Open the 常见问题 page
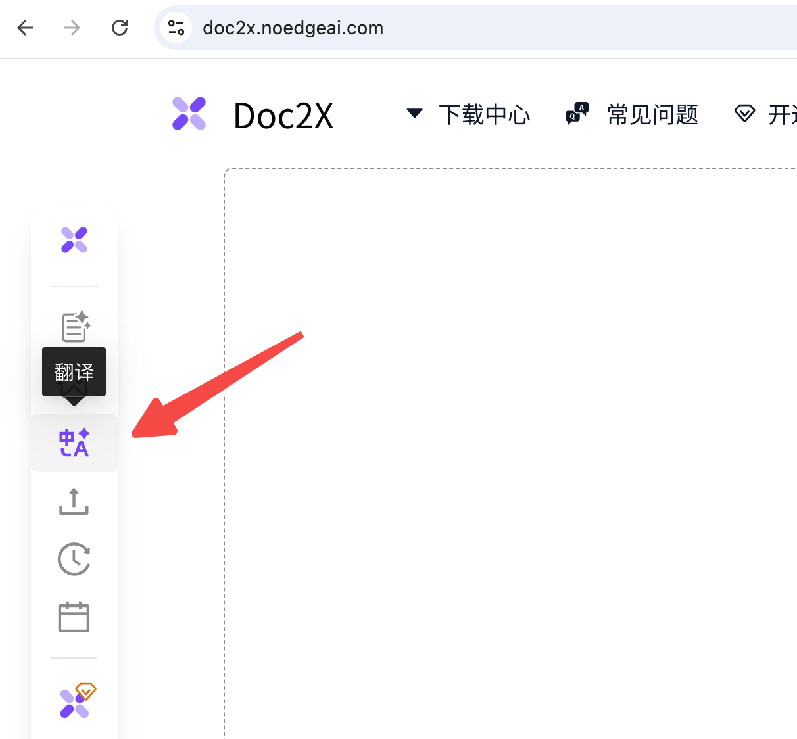 pos(652,115)
